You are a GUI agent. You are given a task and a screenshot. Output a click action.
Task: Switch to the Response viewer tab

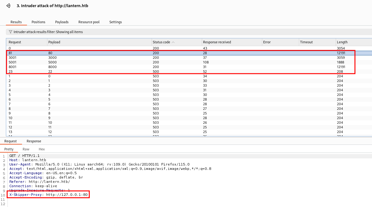click(x=34, y=141)
